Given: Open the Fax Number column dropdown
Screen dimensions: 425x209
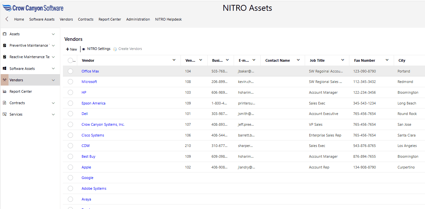Looking at the screenshot, I should pos(387,60).
